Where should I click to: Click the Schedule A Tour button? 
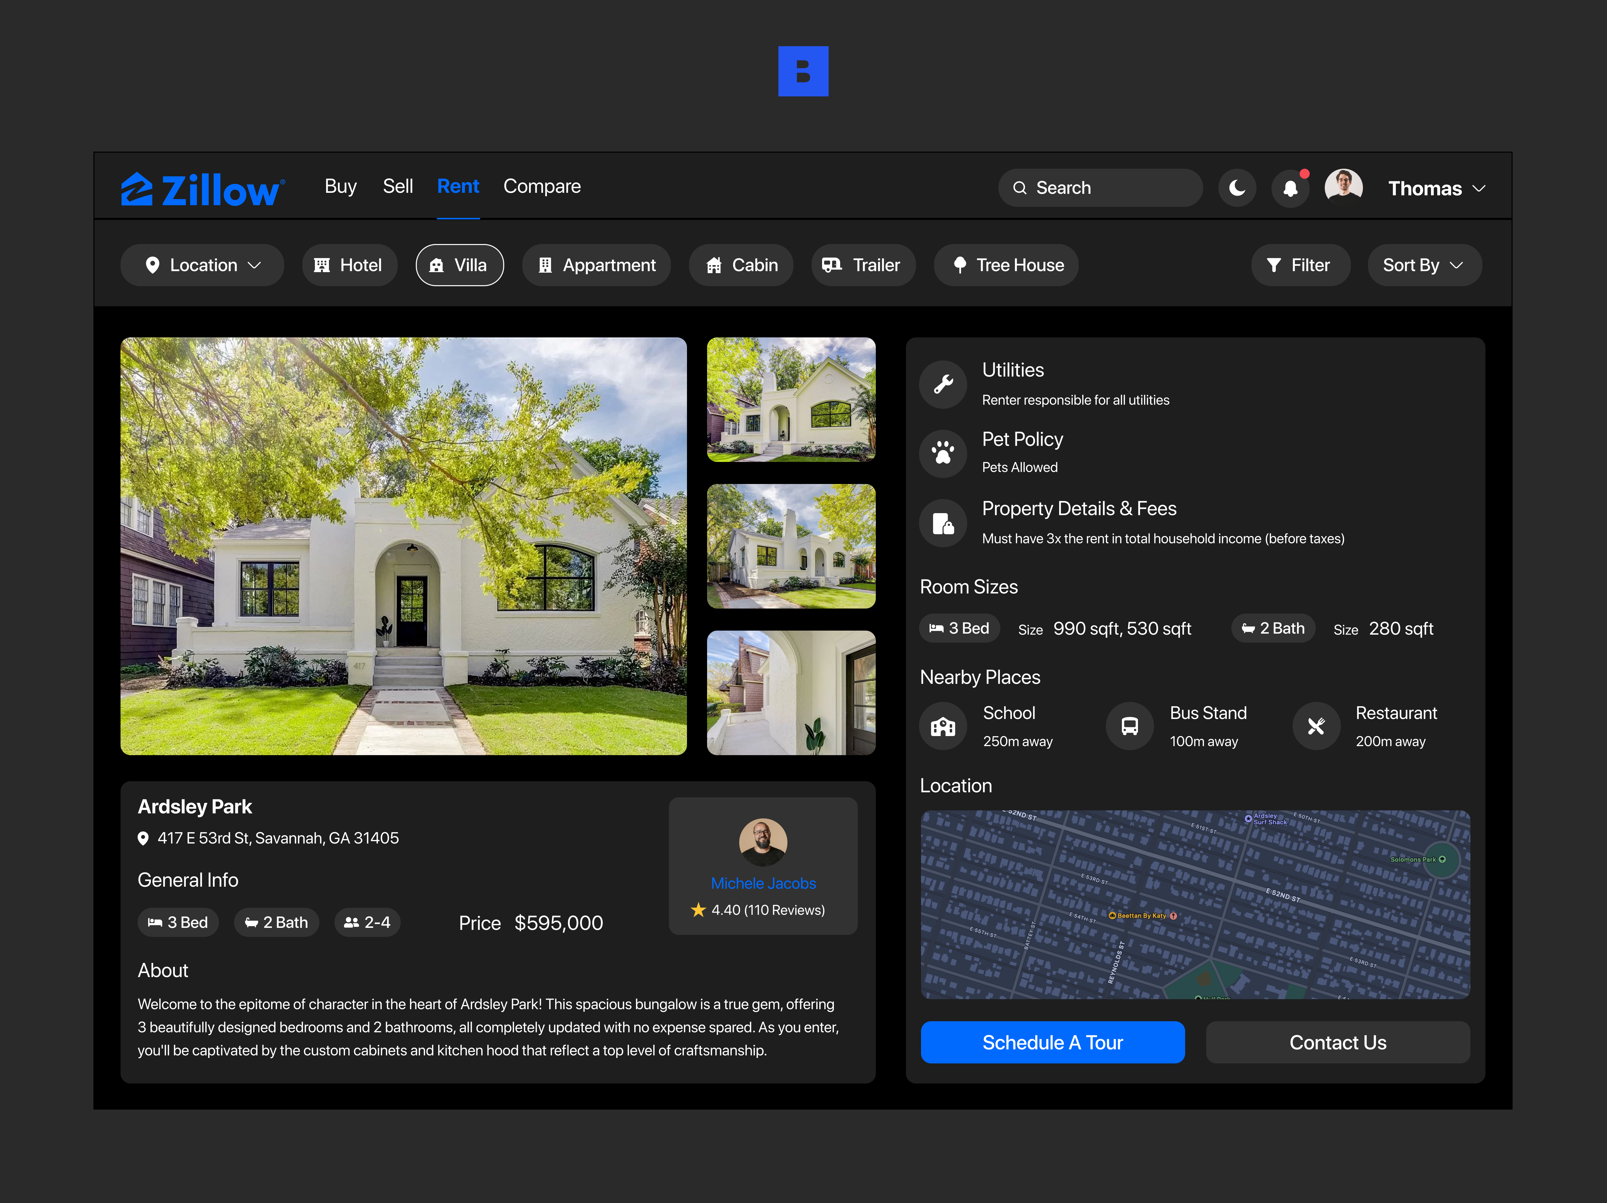1053,1042
